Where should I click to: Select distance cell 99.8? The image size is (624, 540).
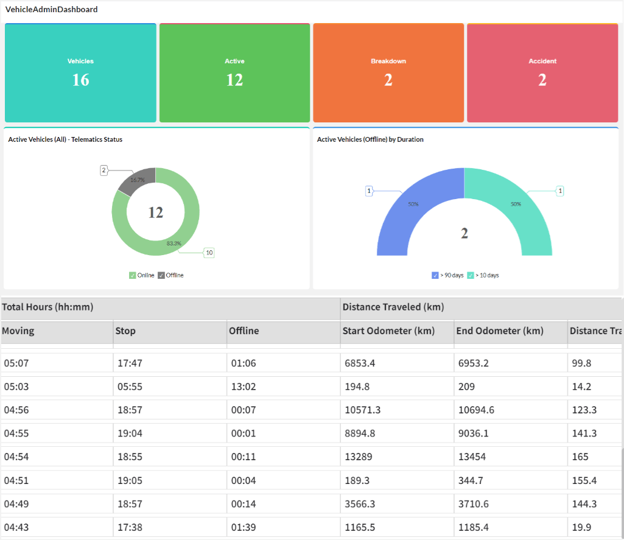595,363
